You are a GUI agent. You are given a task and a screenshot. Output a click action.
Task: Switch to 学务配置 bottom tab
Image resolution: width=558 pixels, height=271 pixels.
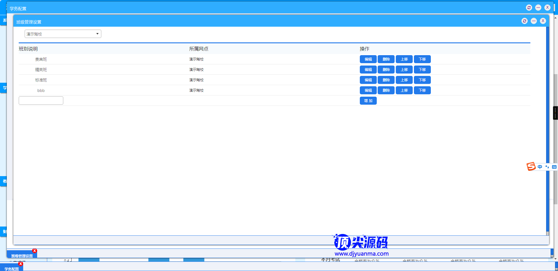click(11, 269)
